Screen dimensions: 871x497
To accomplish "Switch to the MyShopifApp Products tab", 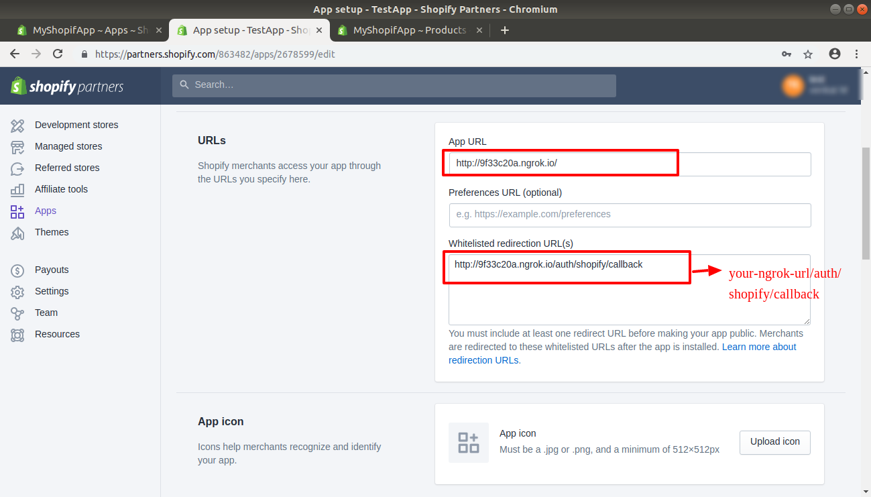I will tap(409, 30).
